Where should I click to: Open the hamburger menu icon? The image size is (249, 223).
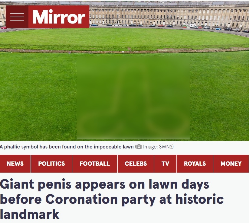click(17, 17)
